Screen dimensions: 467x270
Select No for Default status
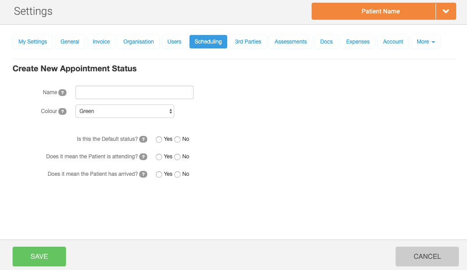[x=177, y=139]
